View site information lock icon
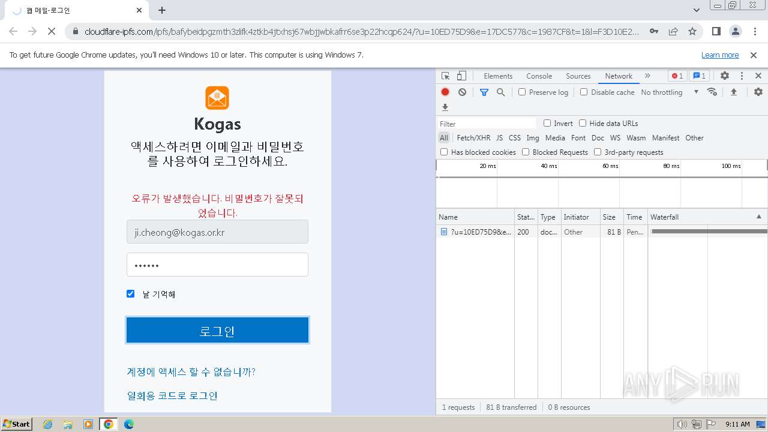The height and width of the screenshot is (432, 768). [x=76, y=32]
